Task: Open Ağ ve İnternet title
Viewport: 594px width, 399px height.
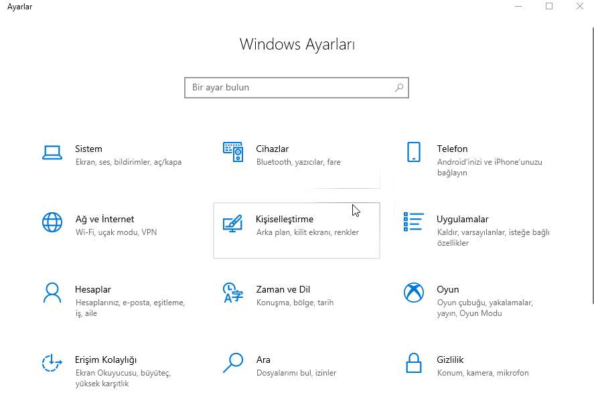Action: 104,219
